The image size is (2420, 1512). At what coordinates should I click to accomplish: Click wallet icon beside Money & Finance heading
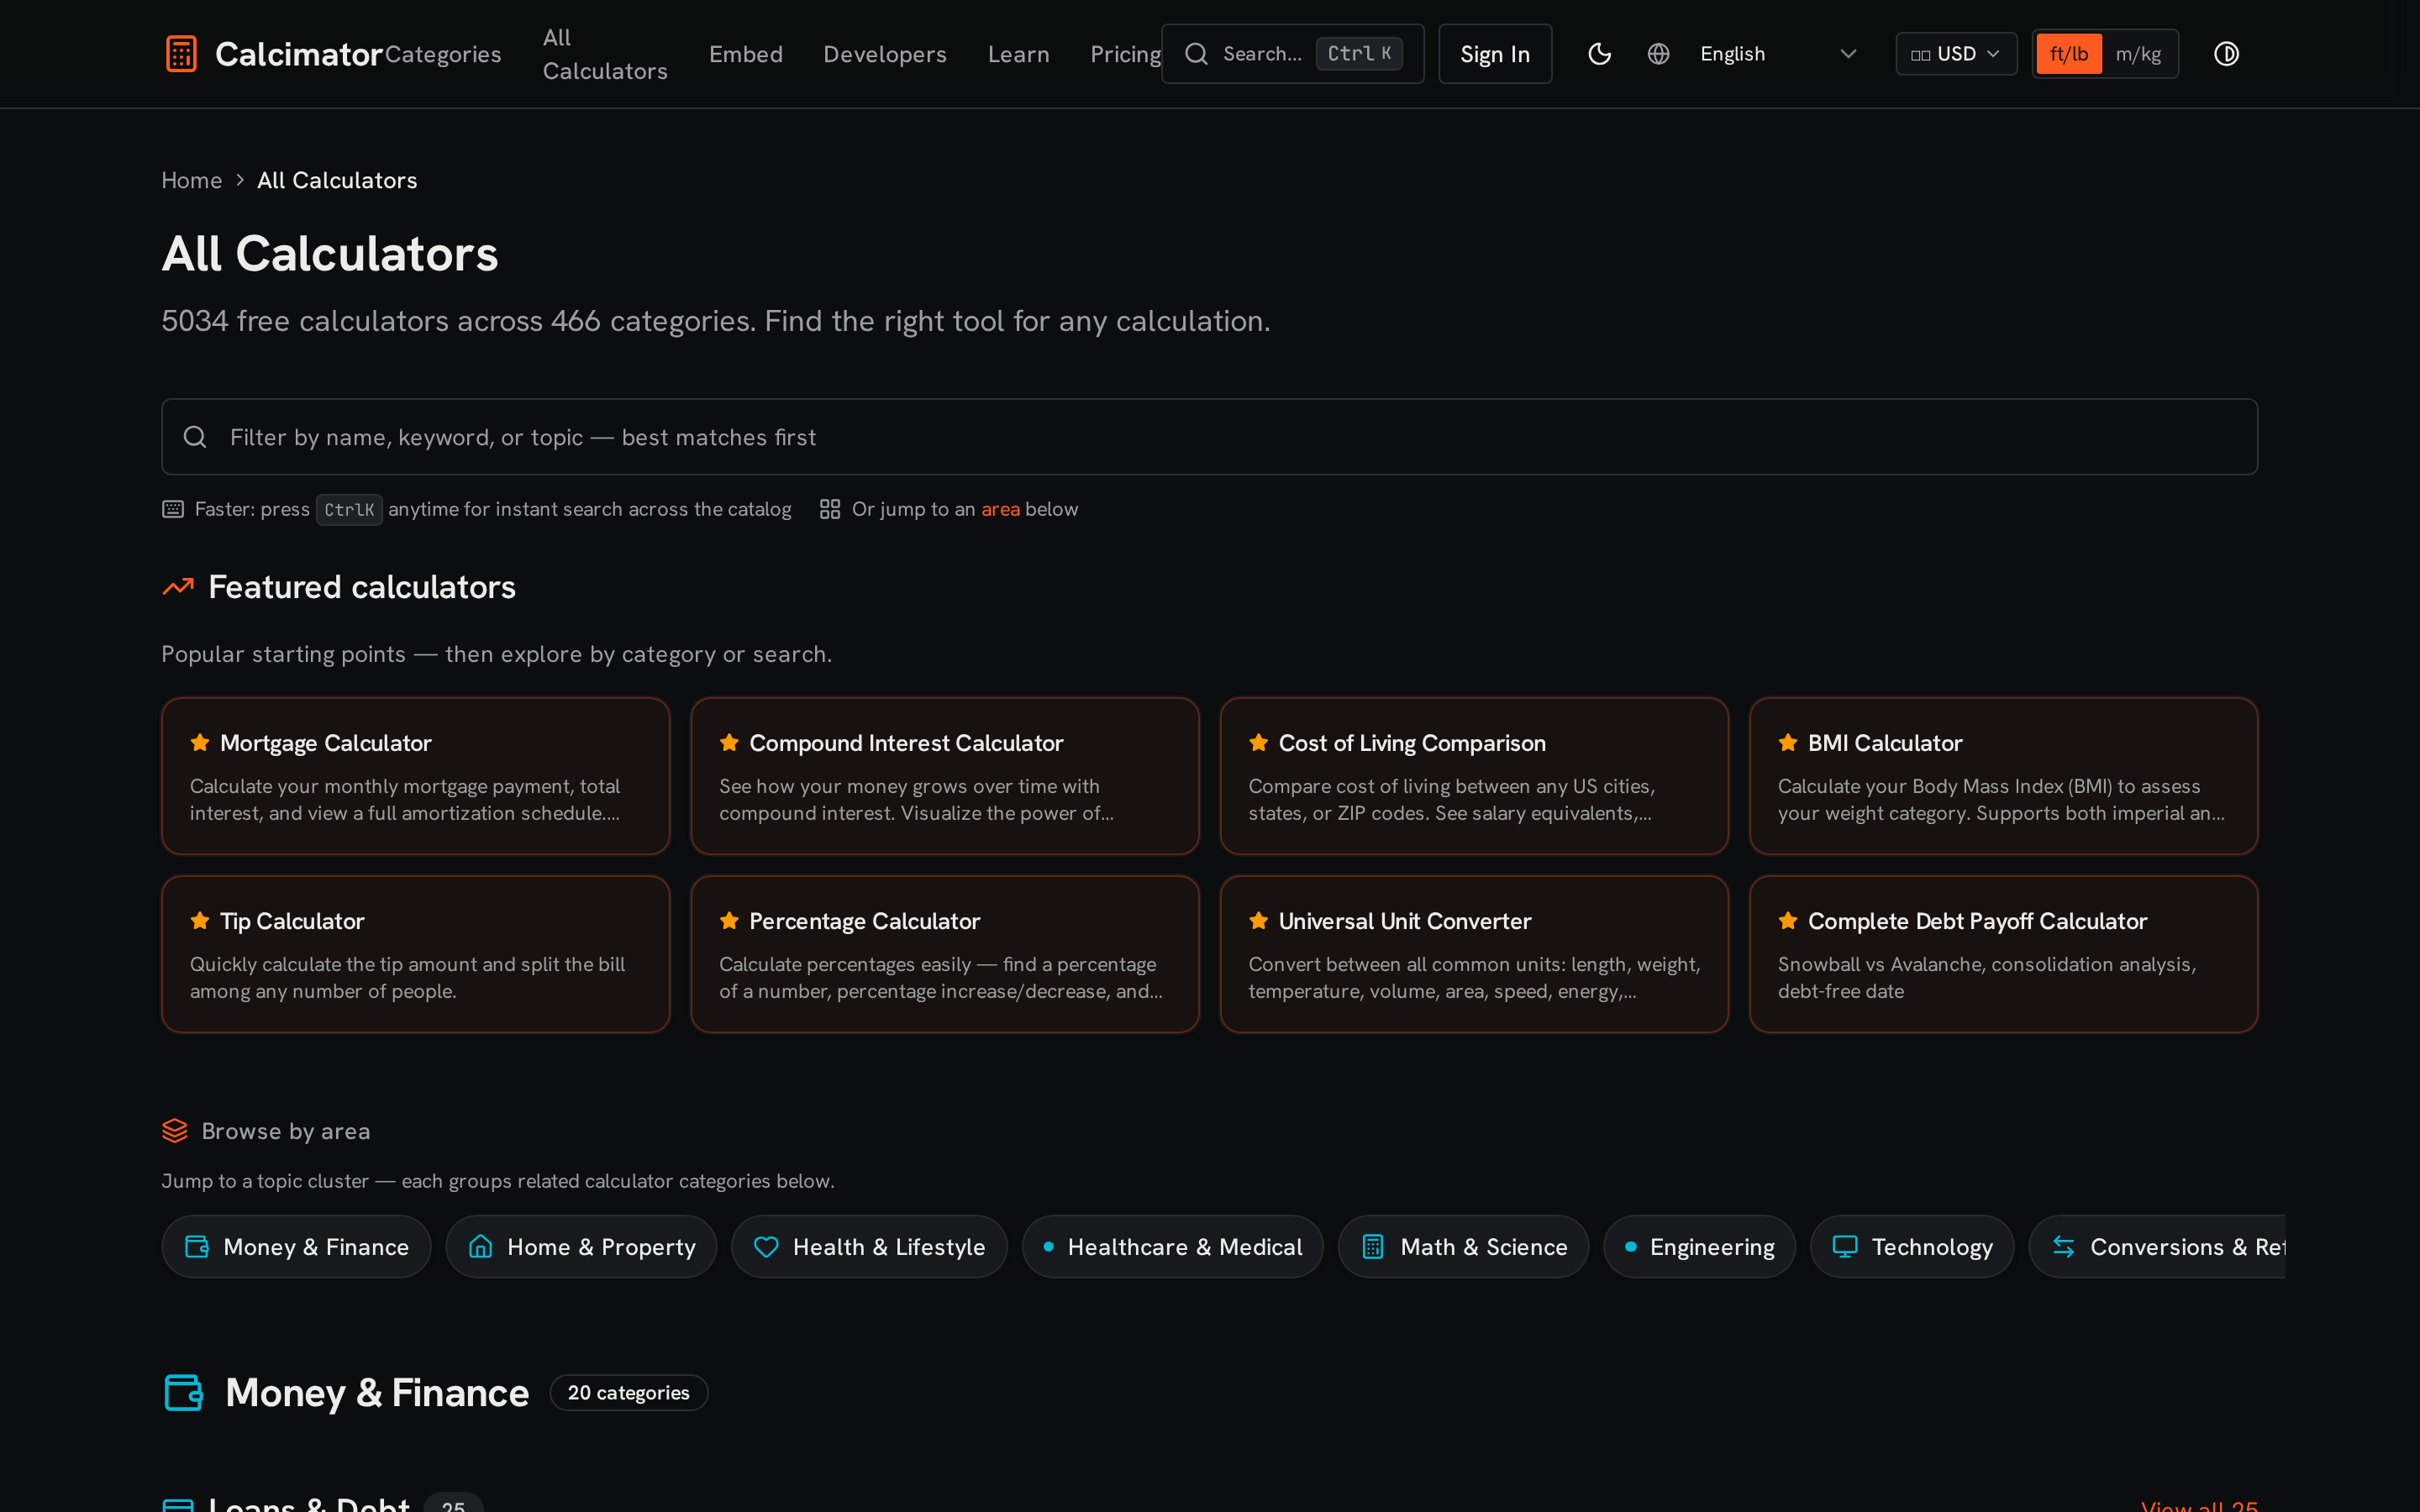tap(184, 1392)
